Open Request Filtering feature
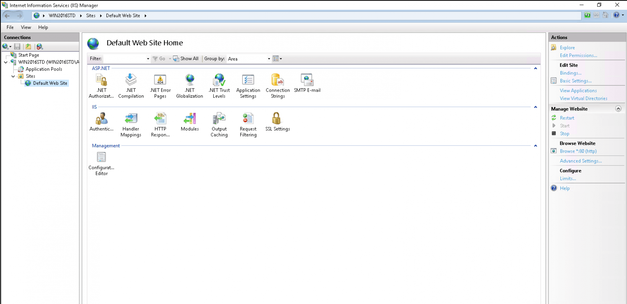This screenshot has width=627, height=304. click(248, 125)
